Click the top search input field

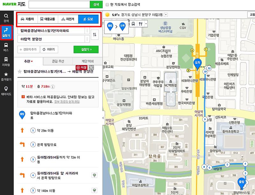tap(59, 4)
